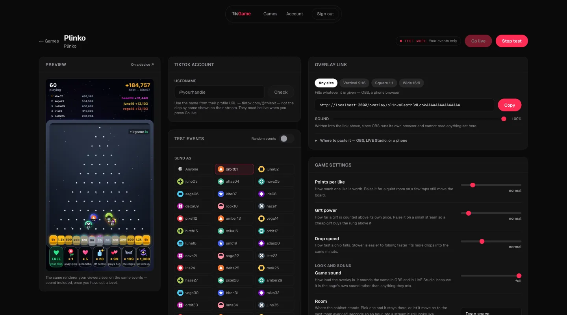Select the Anyone dice sender chip
This screenshot has width=567, height=315.
(x=195, y=169)
